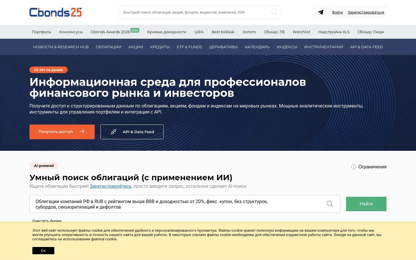Open the ИНСТРУМЕНТАРИЙ section
The image size is (416, 260).
(x=324, y=47)
